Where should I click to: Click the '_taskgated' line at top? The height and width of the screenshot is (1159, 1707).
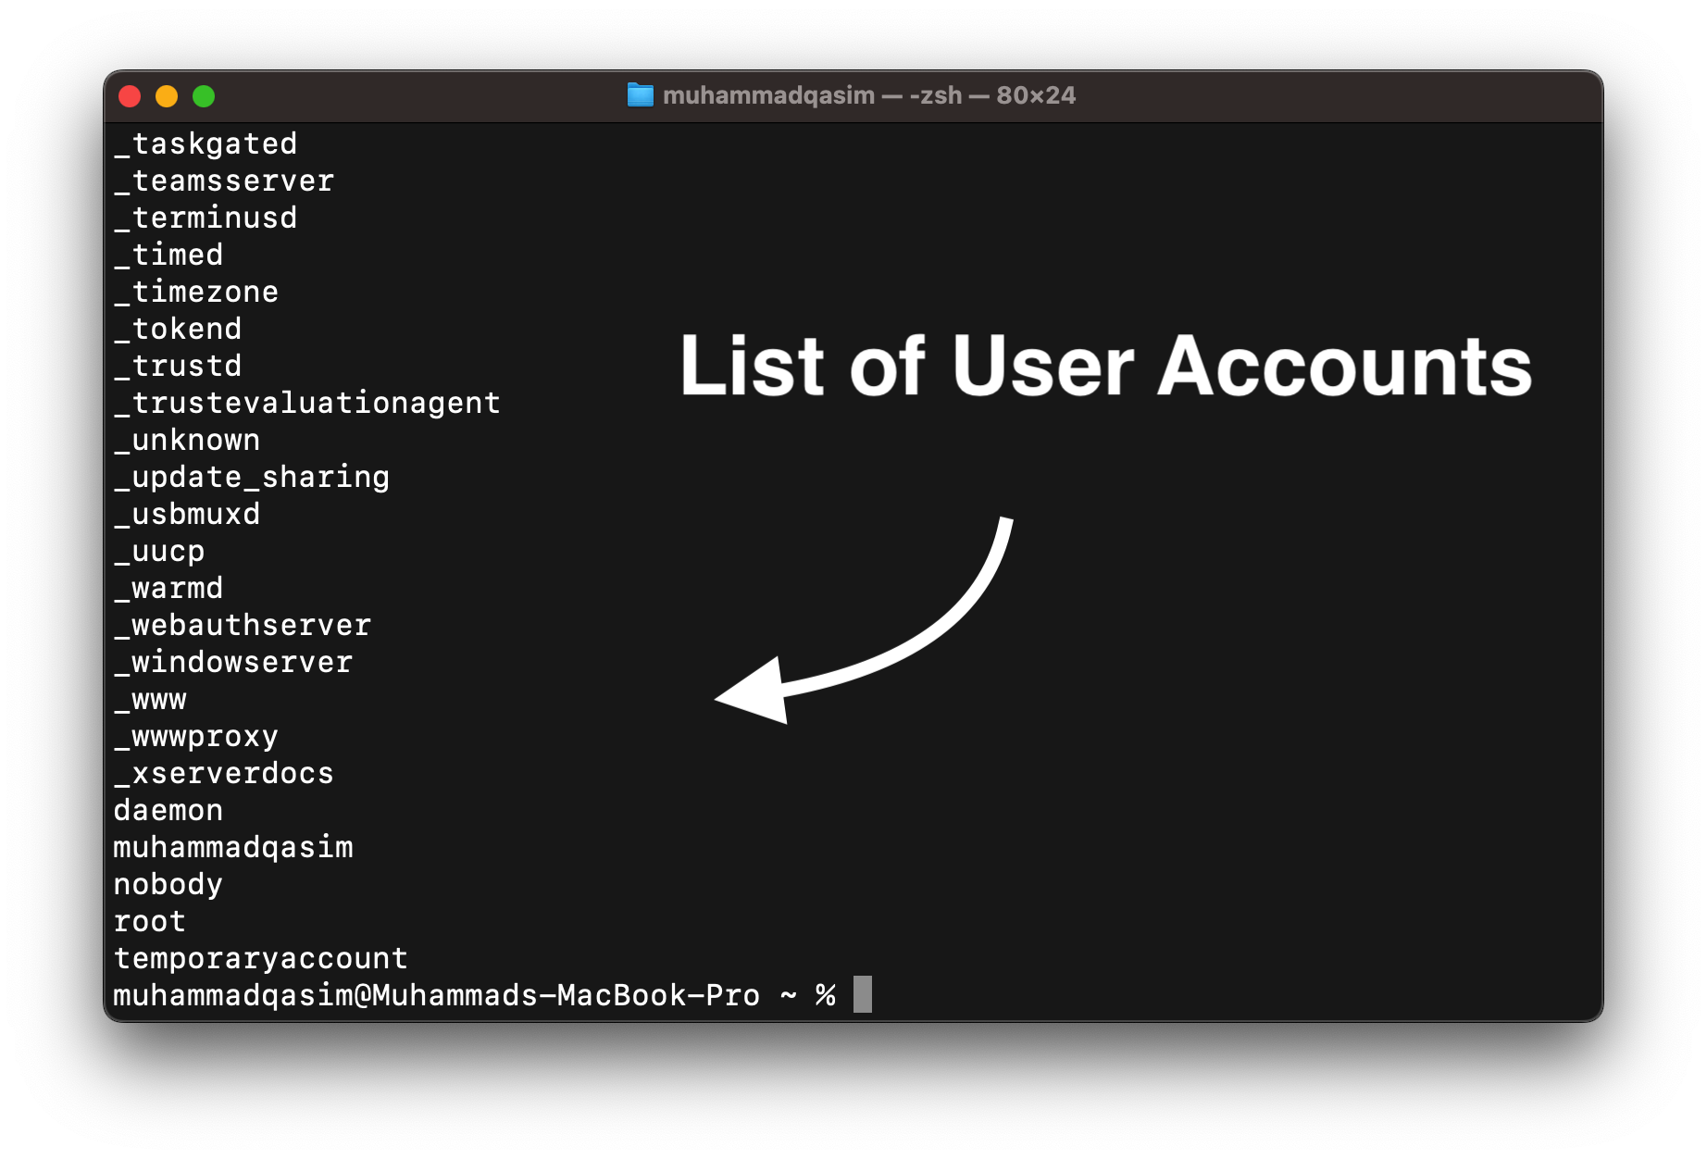pos(205,143)
